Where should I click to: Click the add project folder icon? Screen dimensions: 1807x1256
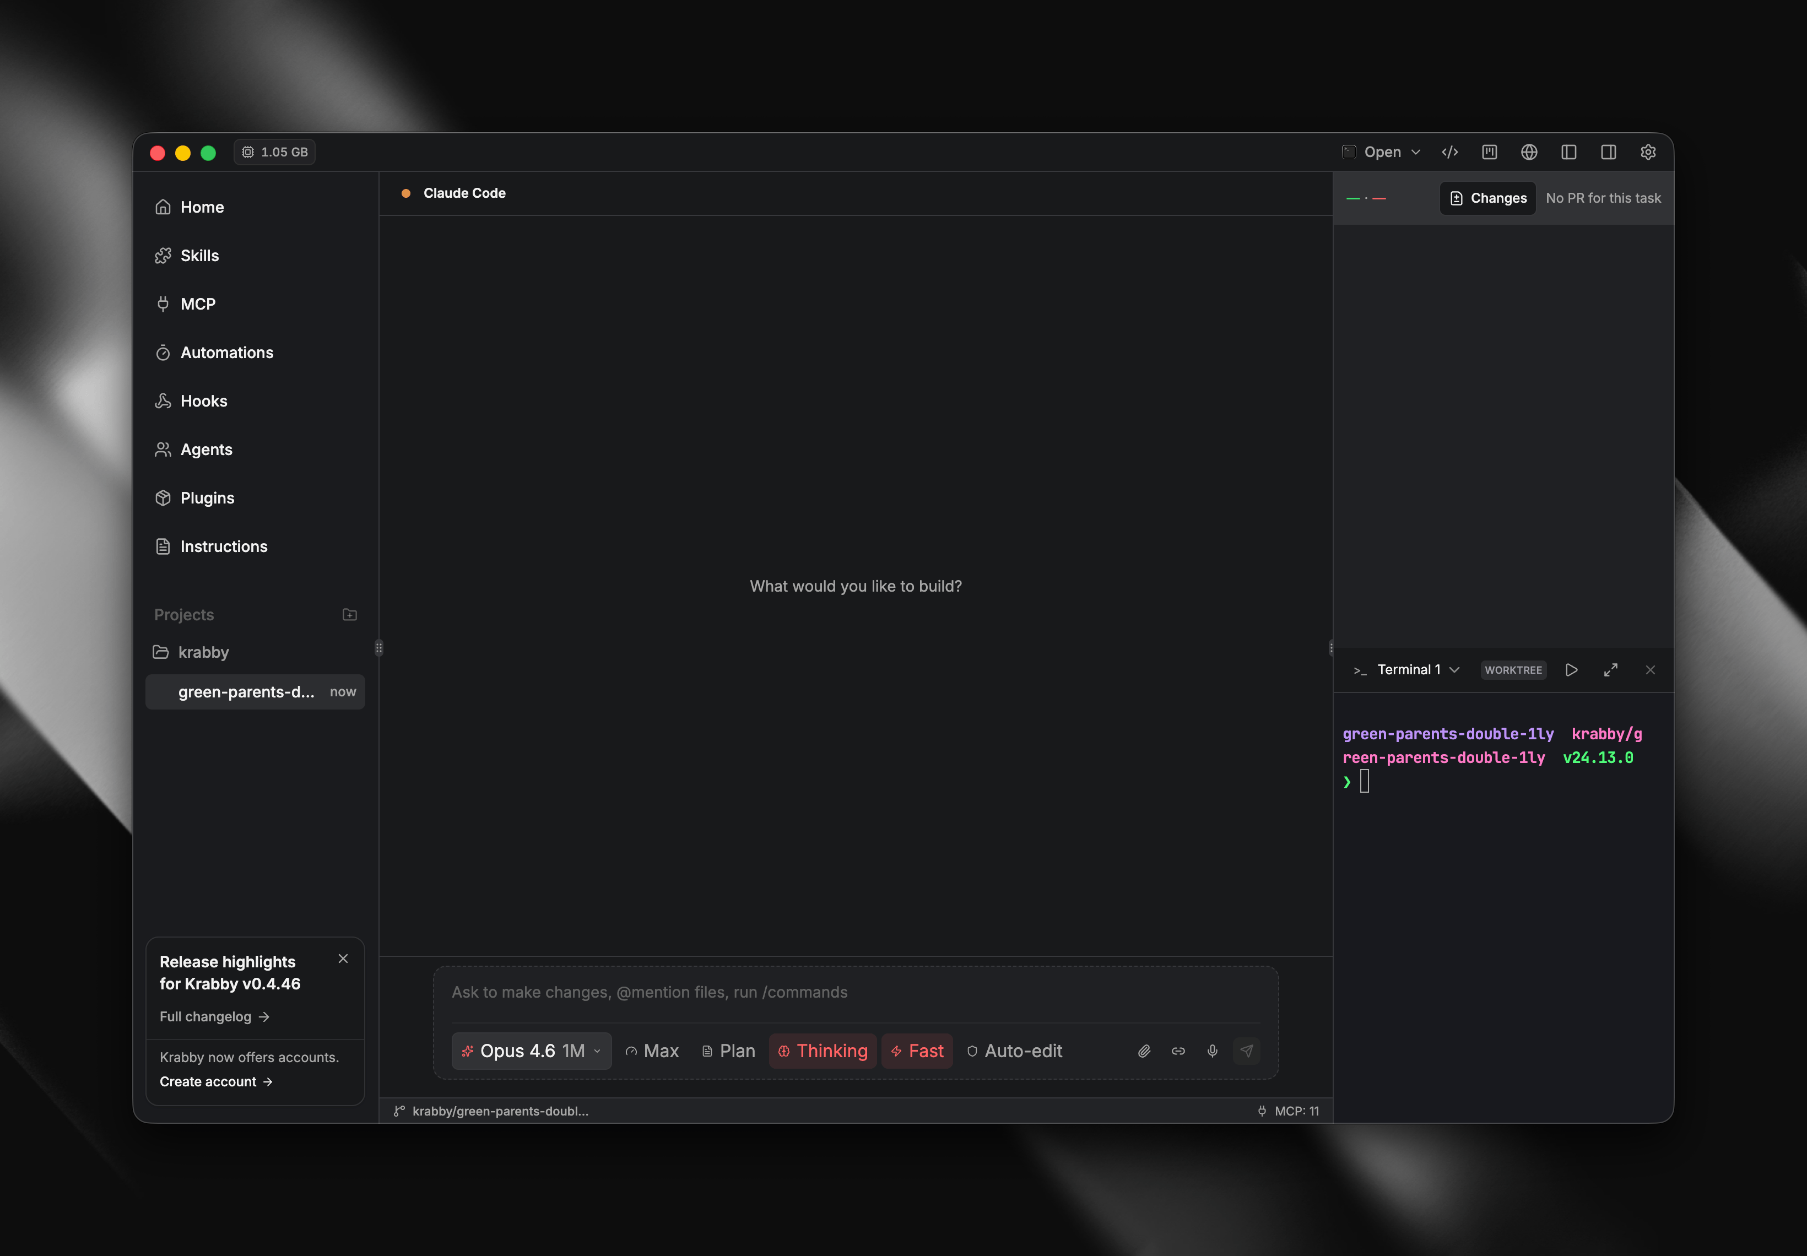(x=349, y=615)
